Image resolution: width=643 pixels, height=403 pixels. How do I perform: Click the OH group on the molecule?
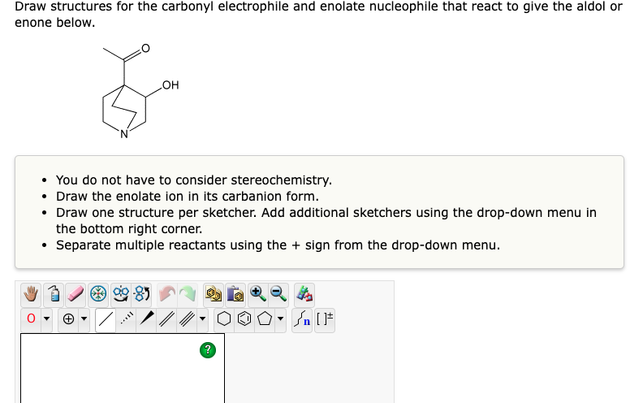point(170,85)
